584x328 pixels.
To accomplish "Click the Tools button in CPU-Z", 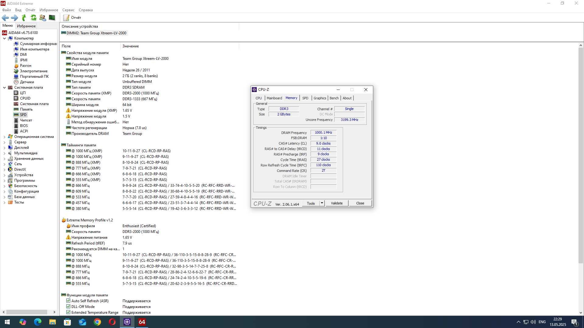I will tap(311, 203).
